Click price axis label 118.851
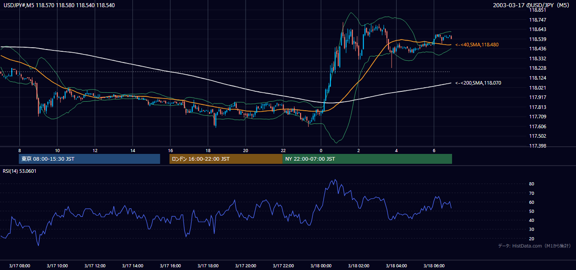Viewport: 576px width, 270px height. (x=538, y=10)
